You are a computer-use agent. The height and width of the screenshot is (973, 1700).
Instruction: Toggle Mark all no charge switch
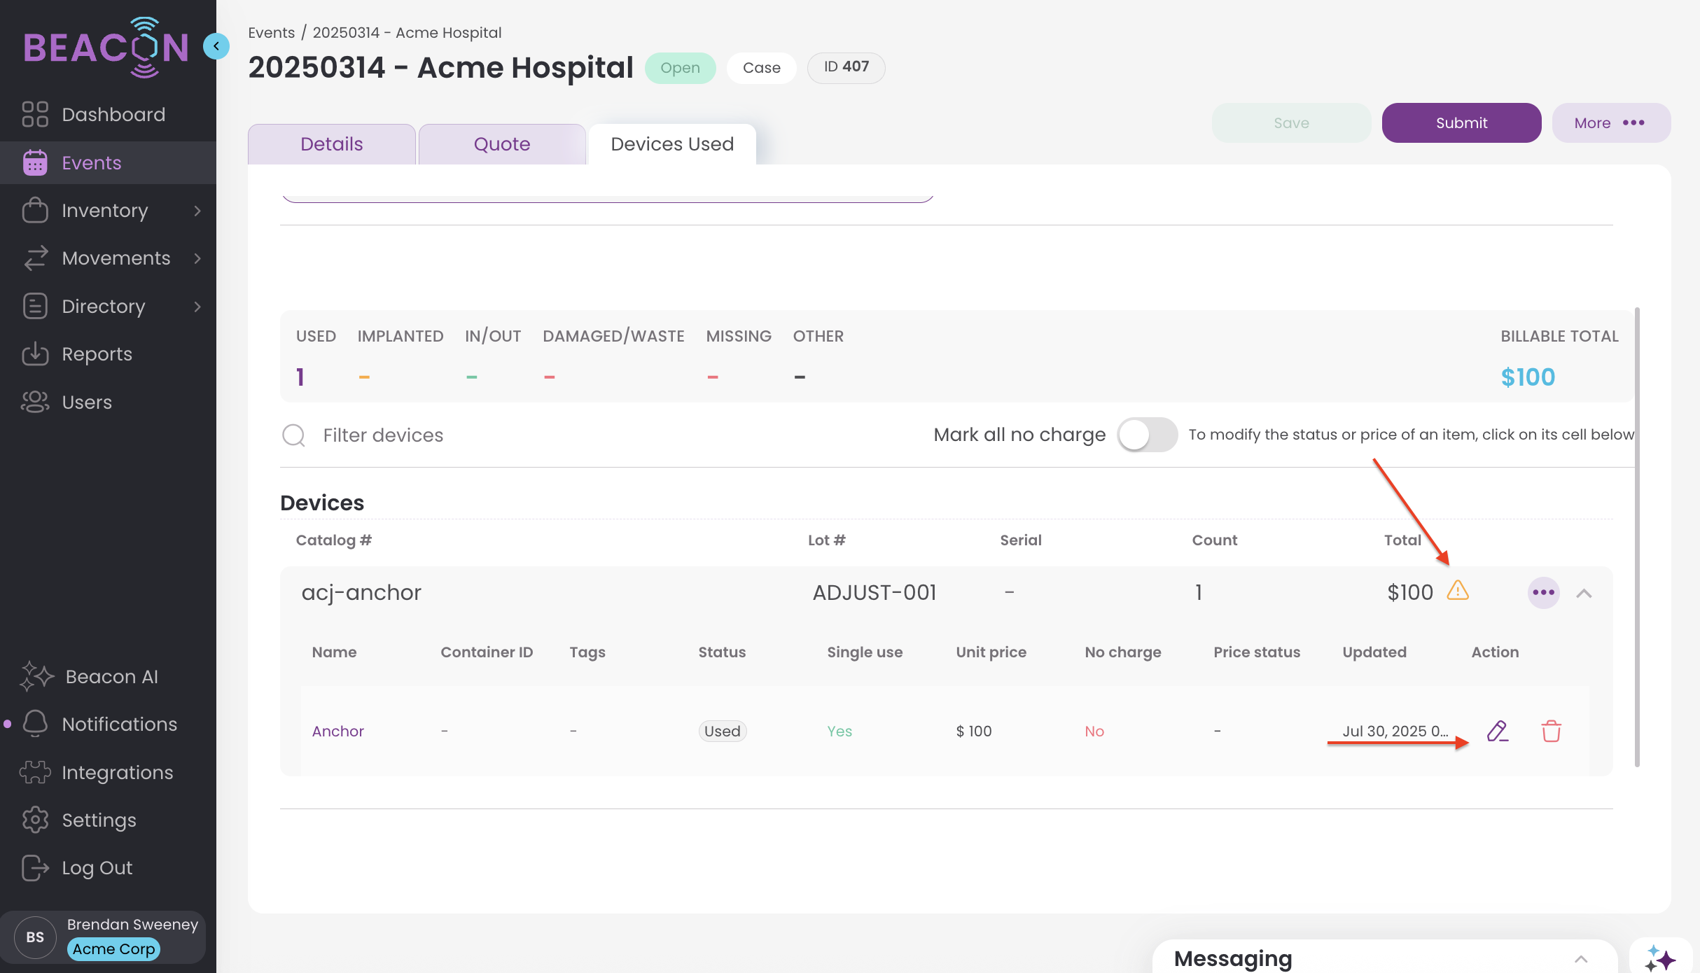pyautogui.click(x=1147, y=435)
